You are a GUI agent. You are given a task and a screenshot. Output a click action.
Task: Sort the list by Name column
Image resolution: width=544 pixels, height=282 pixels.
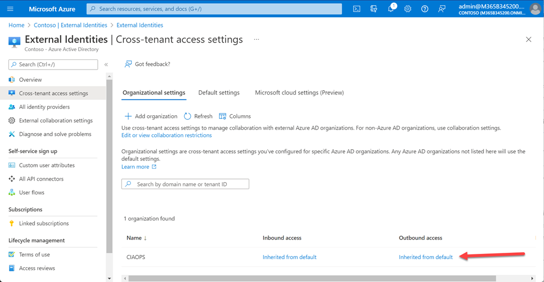tap(137, 238)
